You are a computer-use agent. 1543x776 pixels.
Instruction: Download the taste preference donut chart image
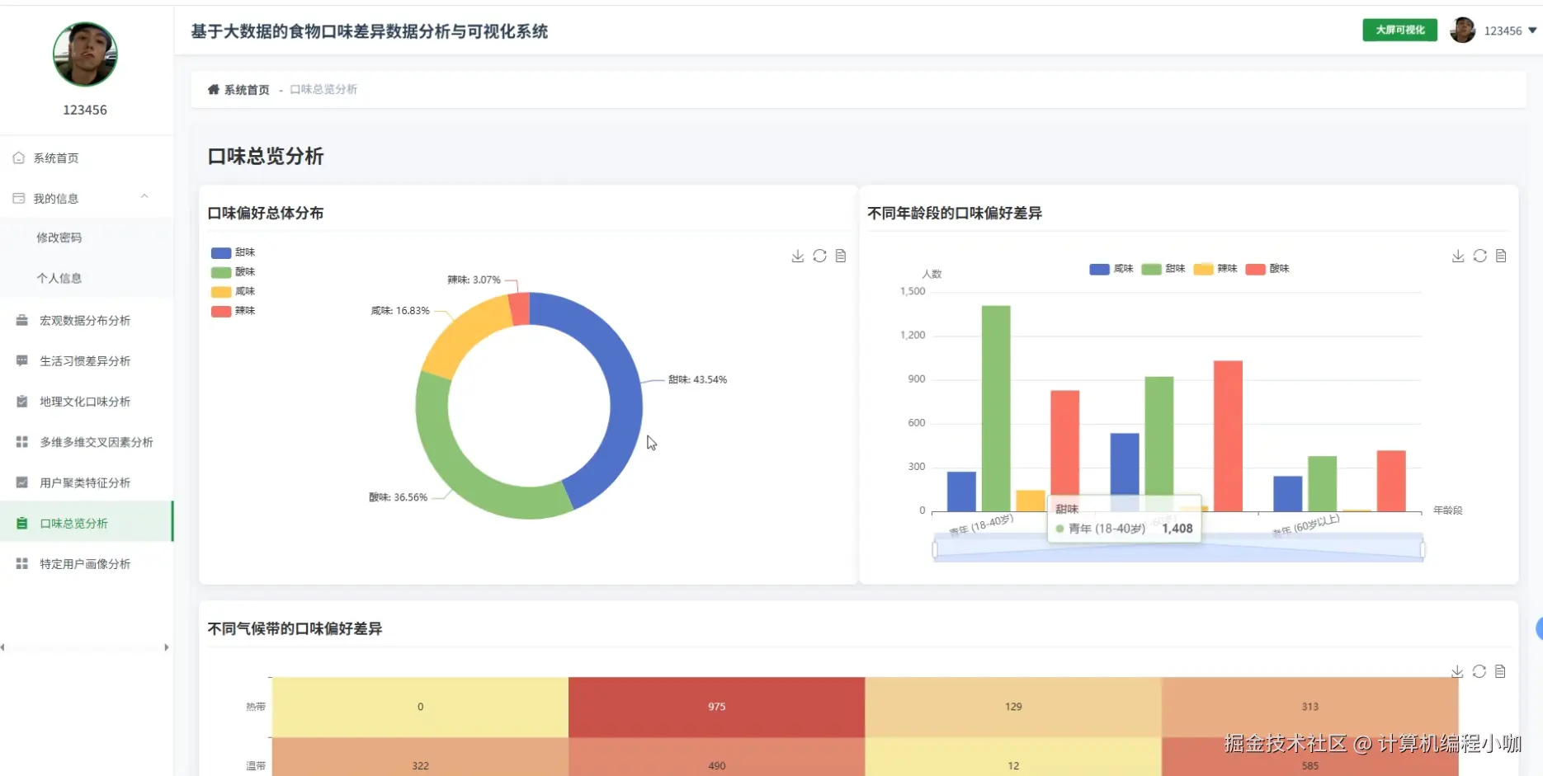click(797, 256)
